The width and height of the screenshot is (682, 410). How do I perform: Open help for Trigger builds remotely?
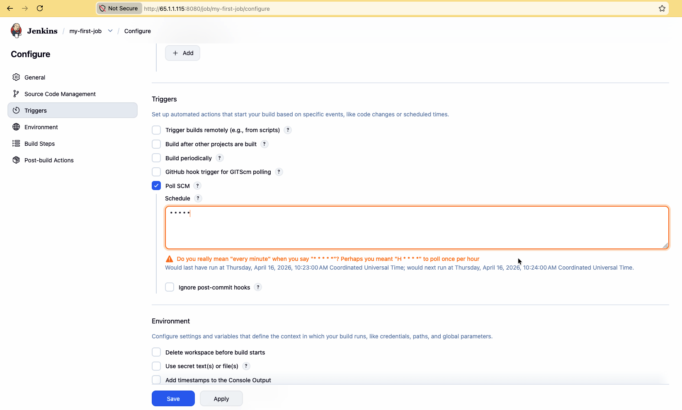pyautogui.click(x=288, y=130)
